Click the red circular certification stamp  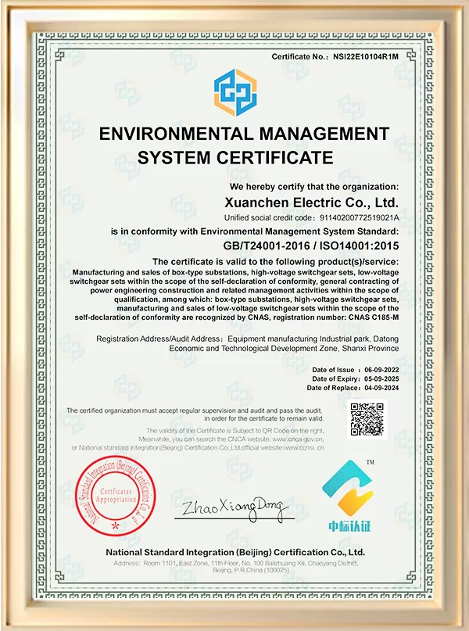pos(116,496)
